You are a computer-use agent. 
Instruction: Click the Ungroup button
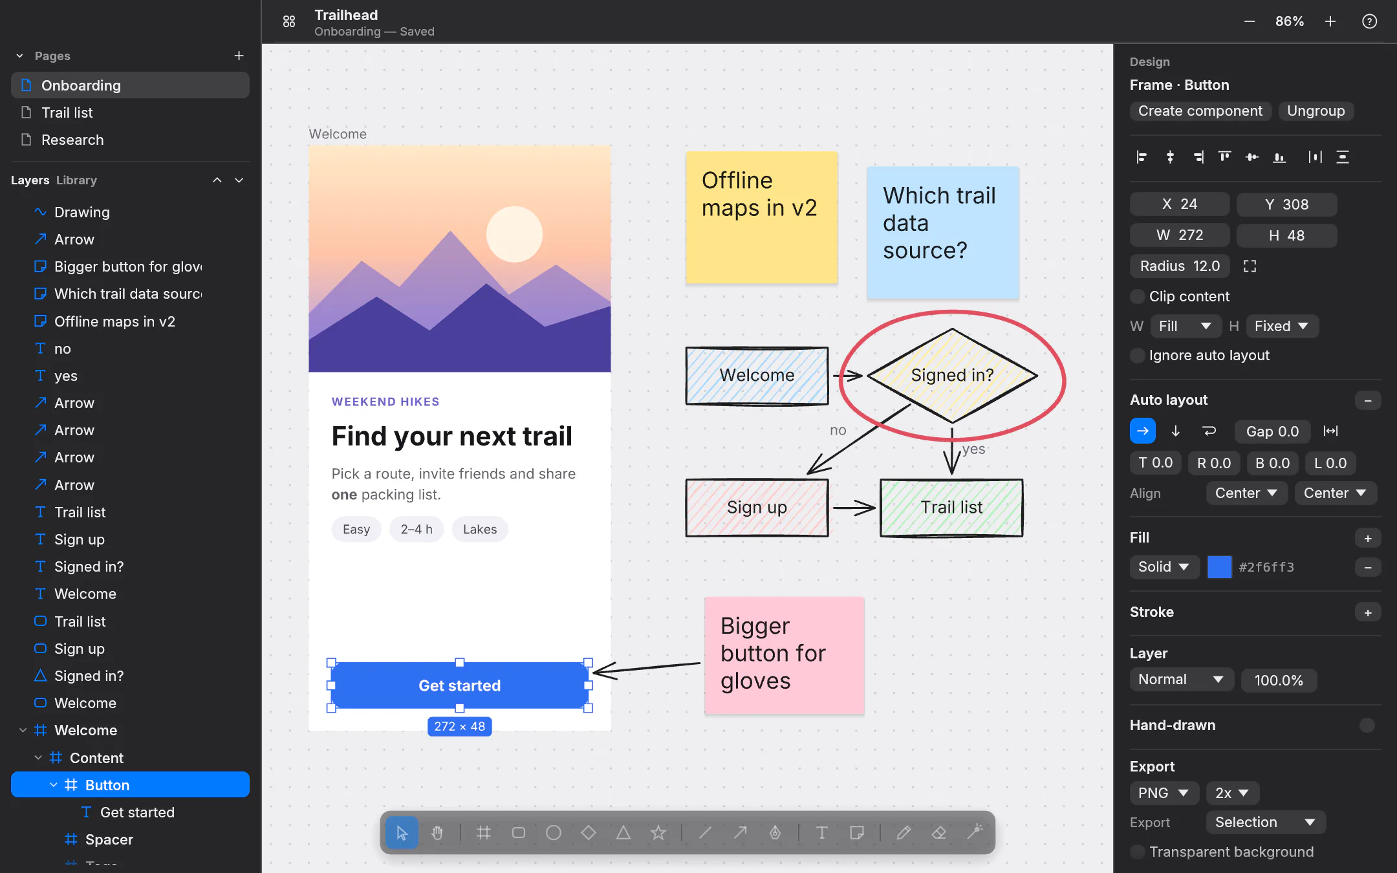[1316, 111]
